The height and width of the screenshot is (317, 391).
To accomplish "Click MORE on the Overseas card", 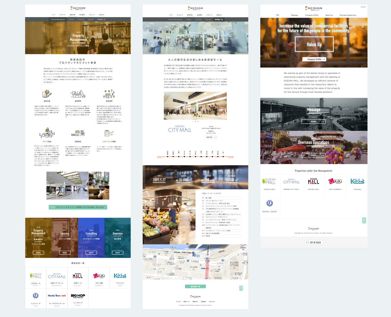I will 118,253.
